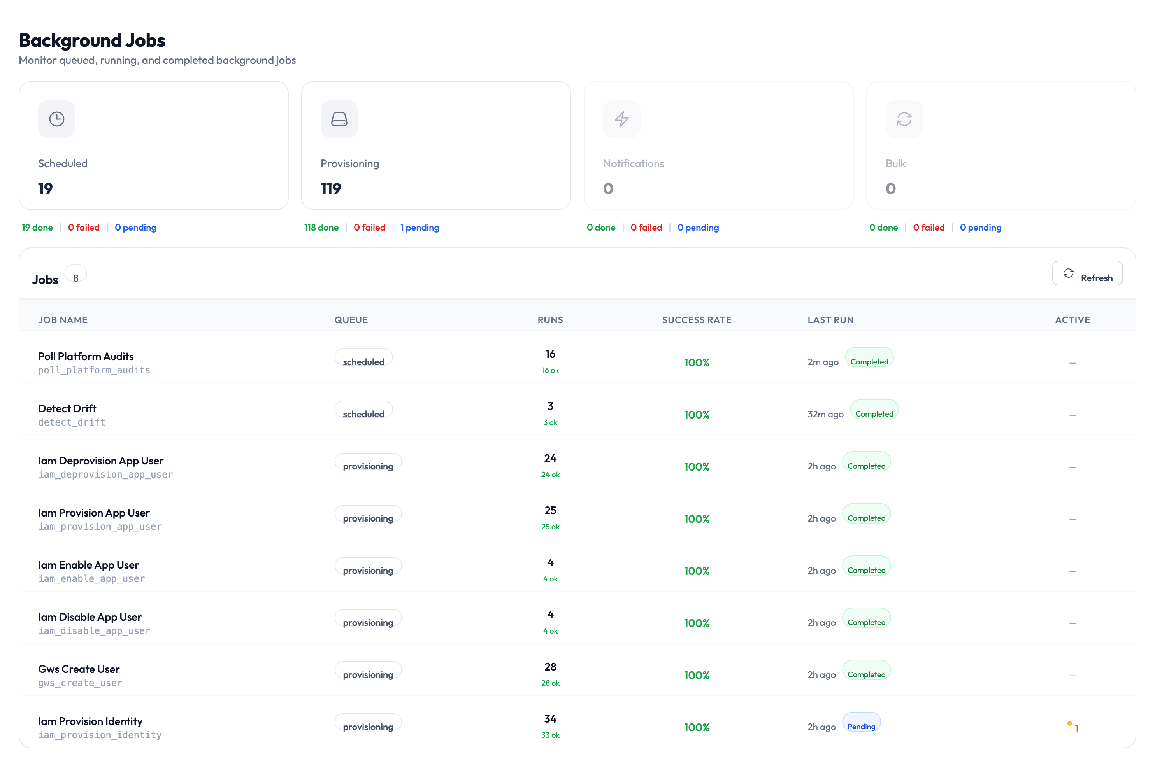Click the clock icon on the Scheduled card
Image resolution: width=1155 pixels, height=767 pixels.
coord(57,118)
